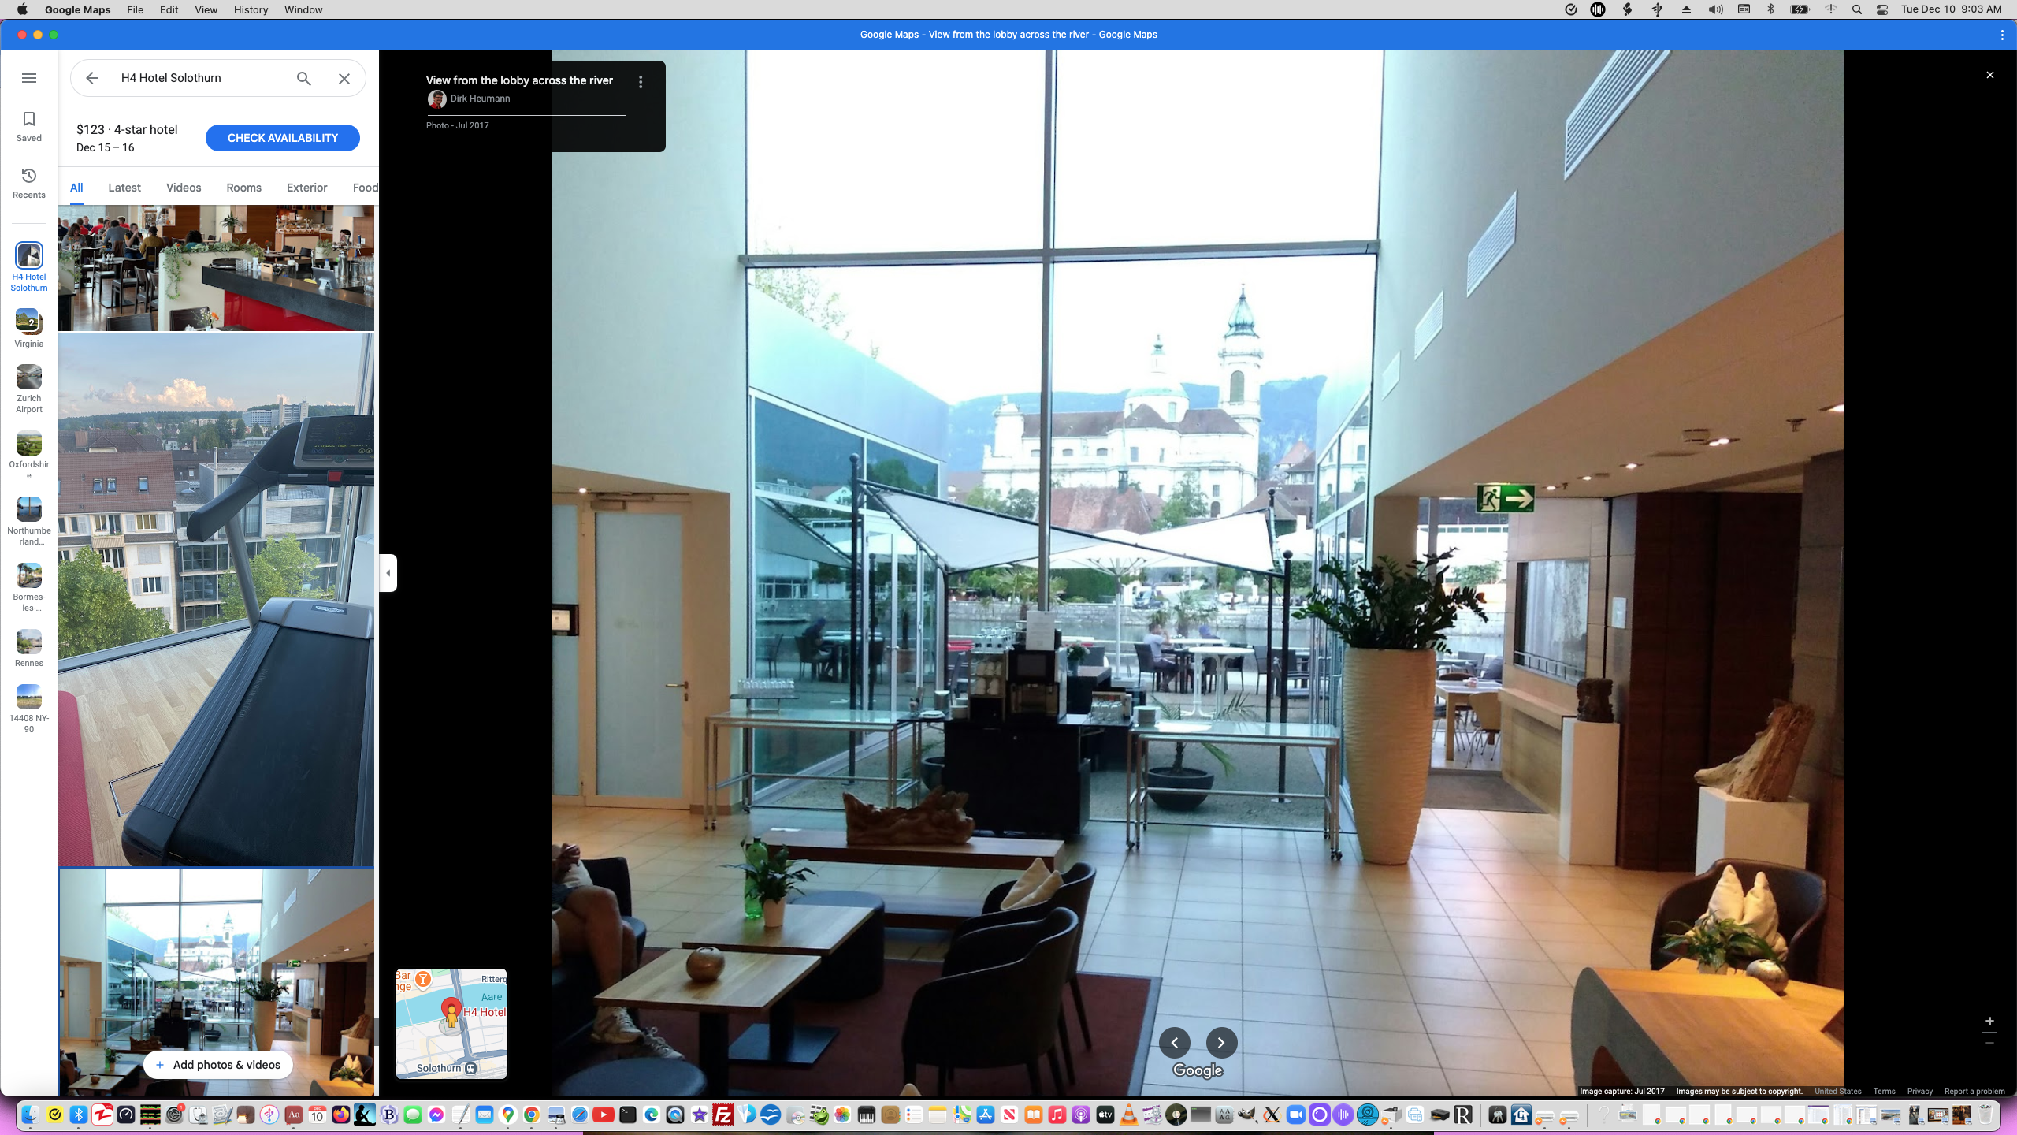Open Recents from the sidebar

tap(29, 180)
